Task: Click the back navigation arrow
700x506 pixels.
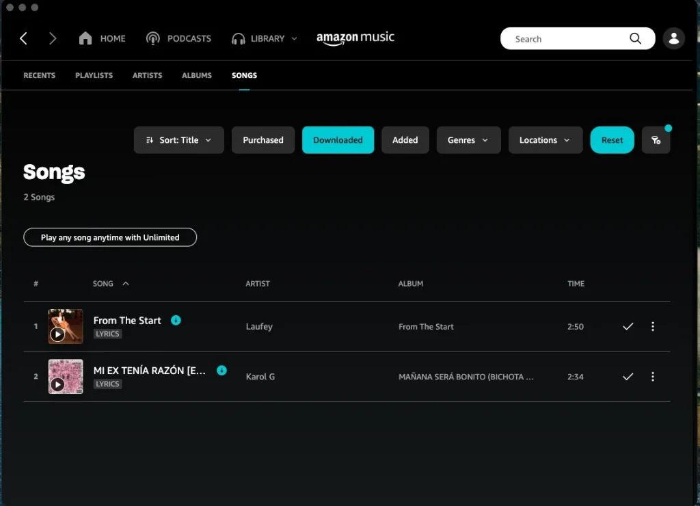Action: coord(23,38)
